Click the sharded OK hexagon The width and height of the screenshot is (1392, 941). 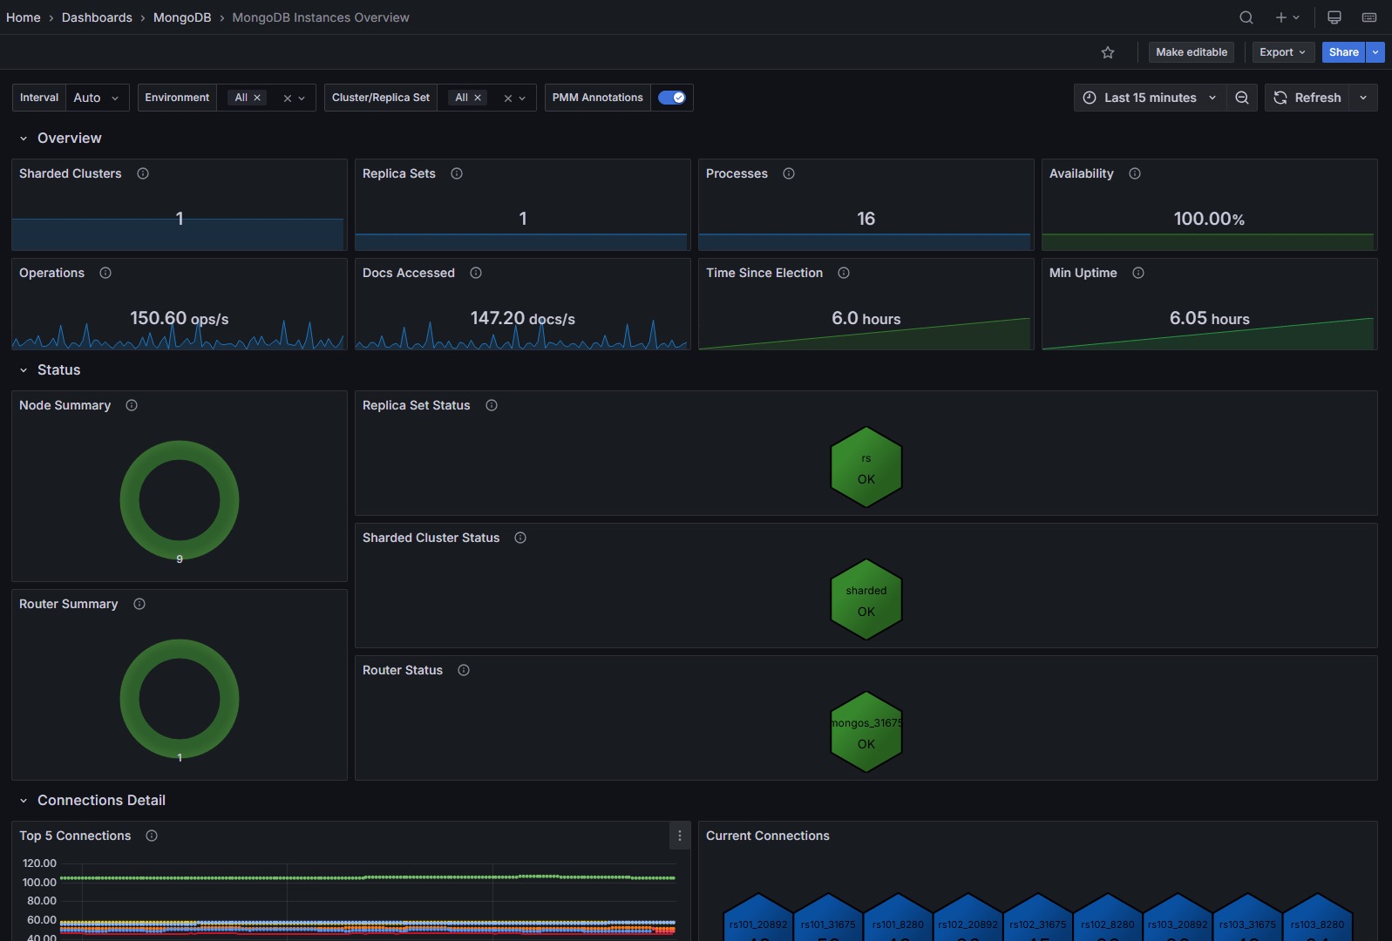(x=866, y=599)
